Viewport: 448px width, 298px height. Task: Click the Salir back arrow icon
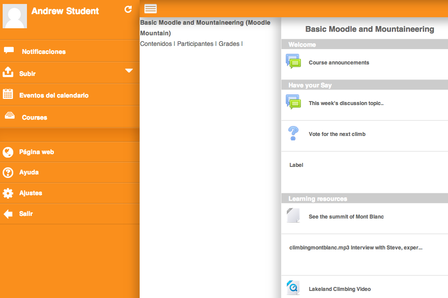click(x=8, y=214)
